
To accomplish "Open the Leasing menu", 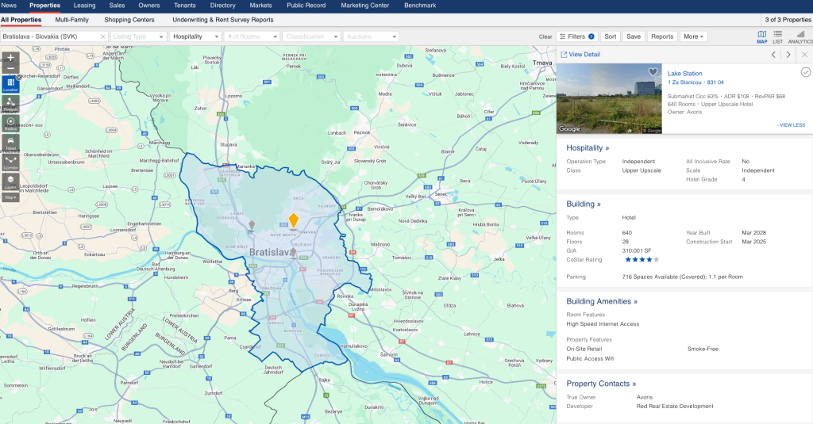I will (x=84, y=6).
